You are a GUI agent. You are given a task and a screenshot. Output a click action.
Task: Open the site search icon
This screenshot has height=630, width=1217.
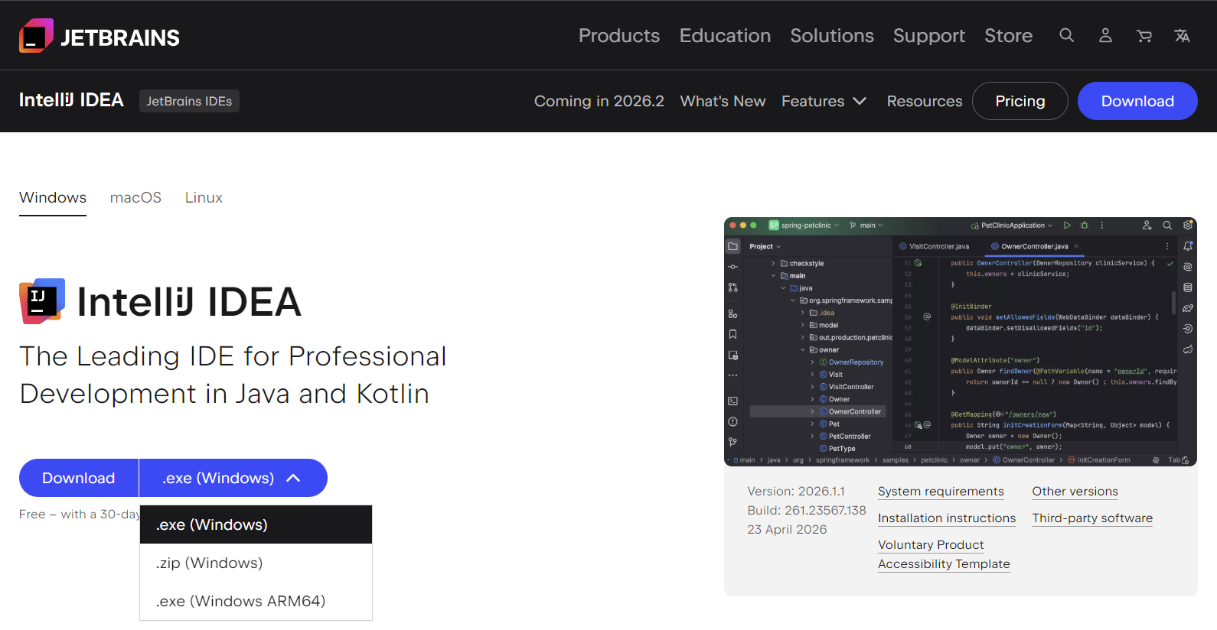[1066, 35]
